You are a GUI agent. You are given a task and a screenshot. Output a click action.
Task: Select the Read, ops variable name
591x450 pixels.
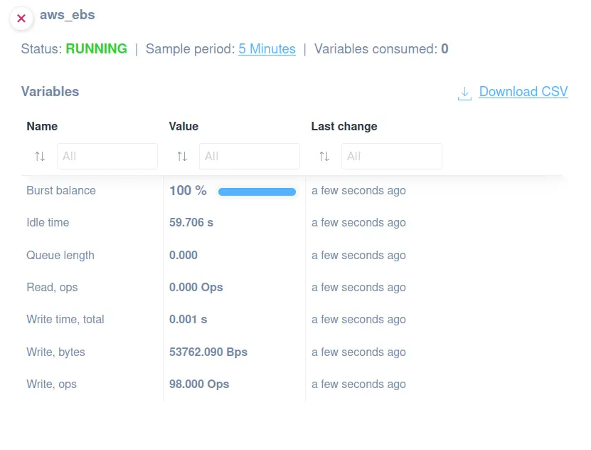tap(52, 288)
